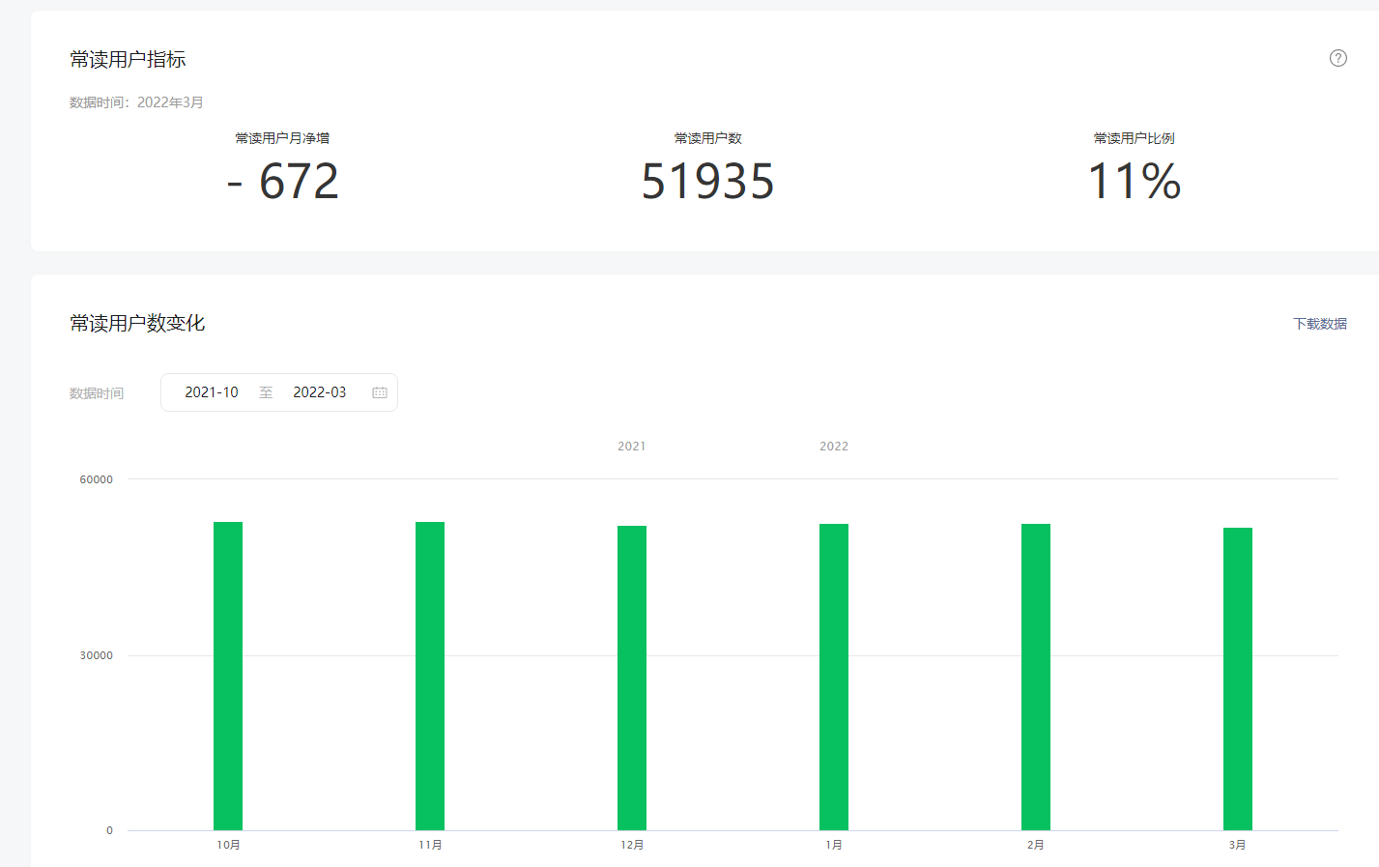
Task: Select the start date 2021-10 field
Action: pyautogui.click(x=212, y=392)
